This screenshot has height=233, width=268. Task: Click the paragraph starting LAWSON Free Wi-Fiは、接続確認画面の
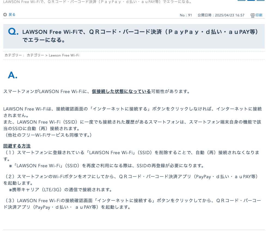coord(132,112)
